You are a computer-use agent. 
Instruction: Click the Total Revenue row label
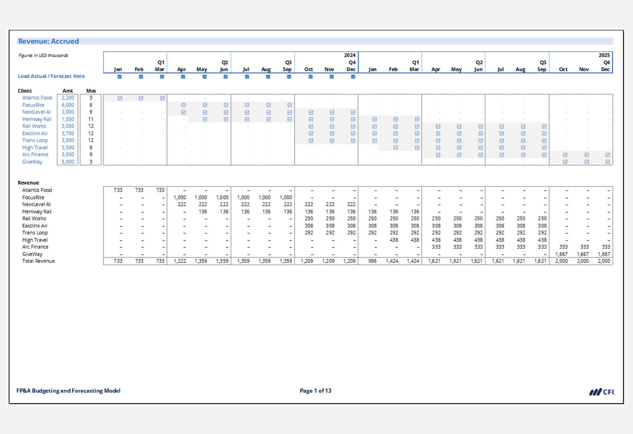(x=38, y=261)
